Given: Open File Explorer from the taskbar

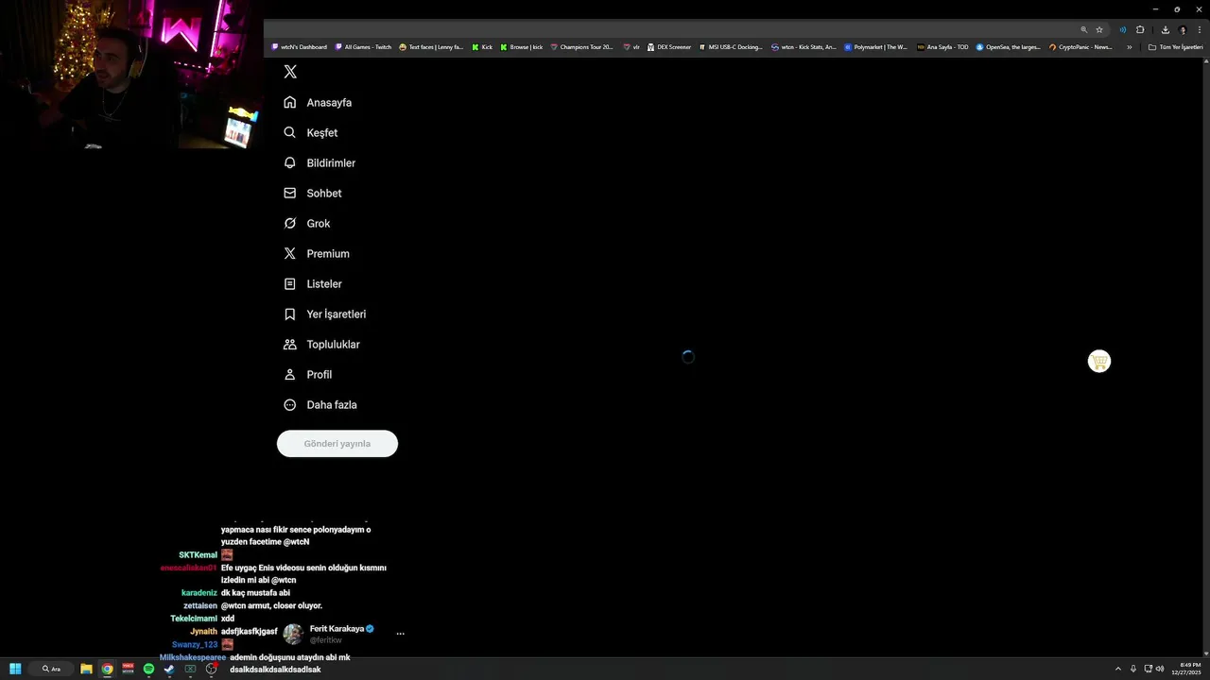Looking at the screenshot, I should [x=86, y=669].
